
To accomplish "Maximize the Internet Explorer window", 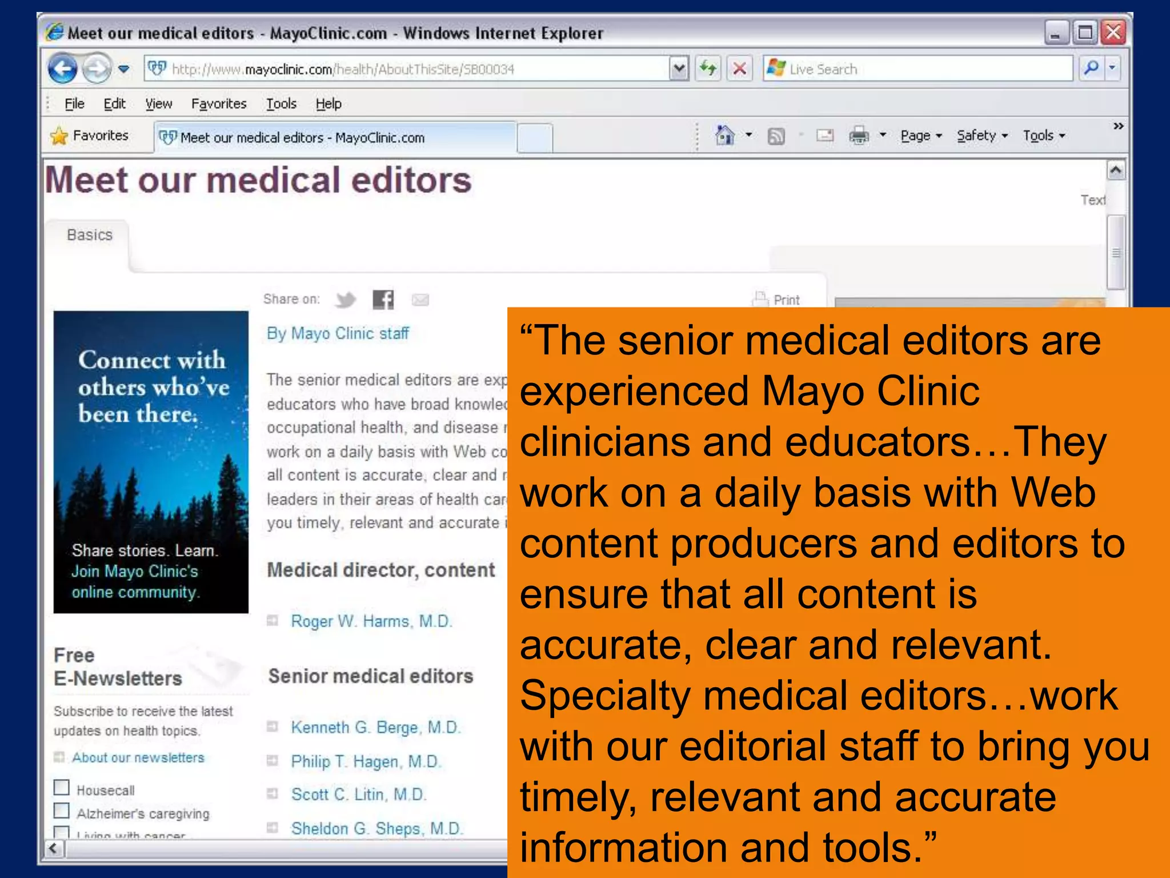I will [x=1084, y=32].
